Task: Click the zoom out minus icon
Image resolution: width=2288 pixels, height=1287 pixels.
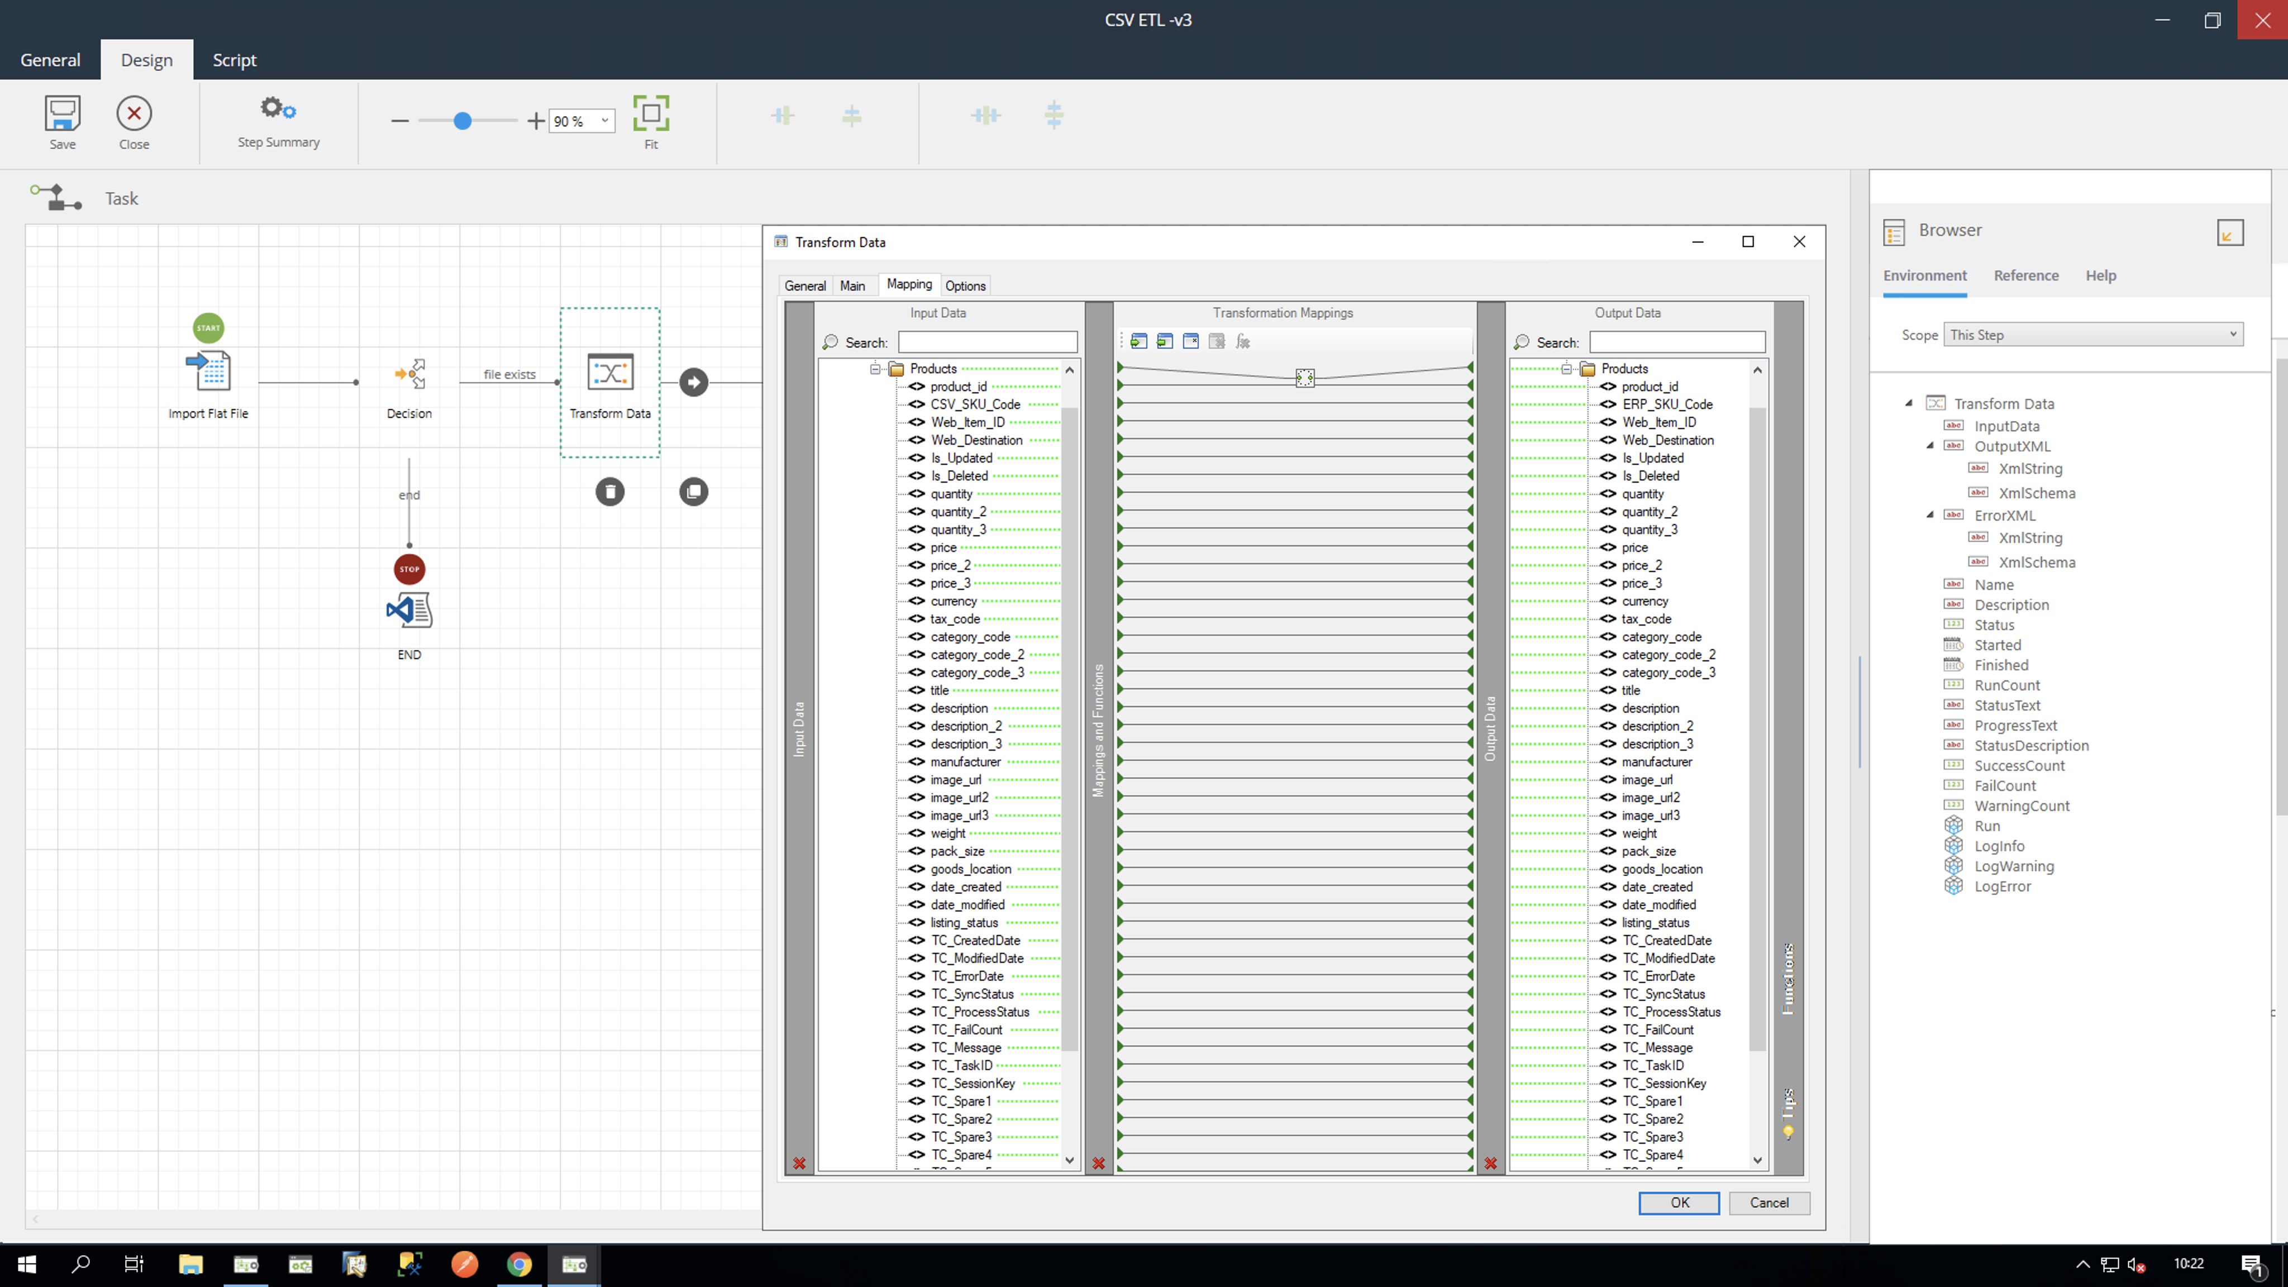Action: (x=400, y=121)
